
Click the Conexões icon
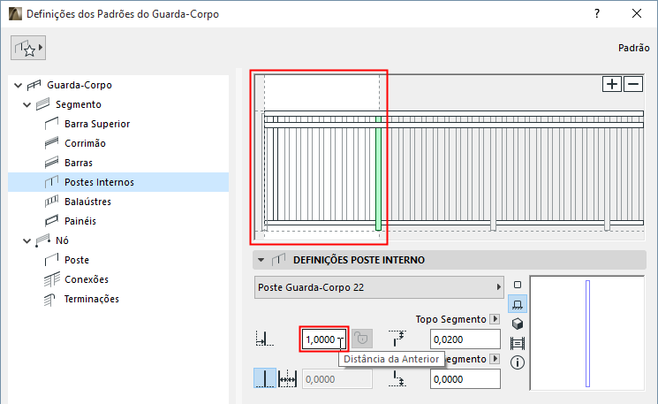(x=52, y=279)
